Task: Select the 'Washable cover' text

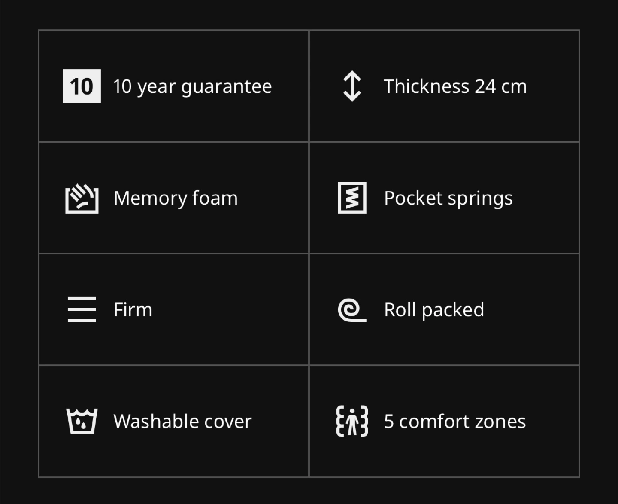Action: (182, 421)
